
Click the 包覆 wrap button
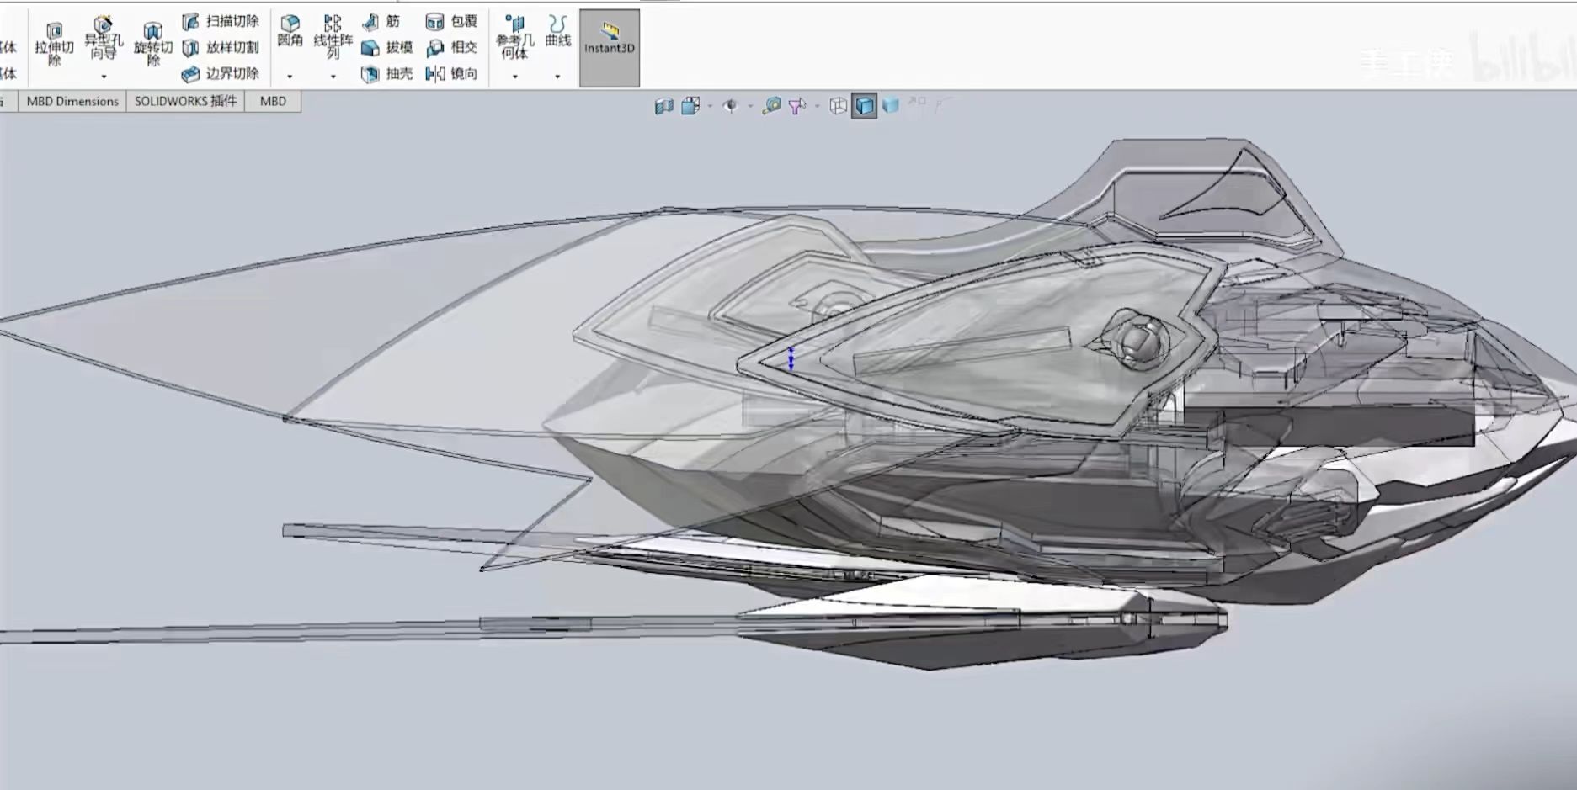(x=451, y=22)
